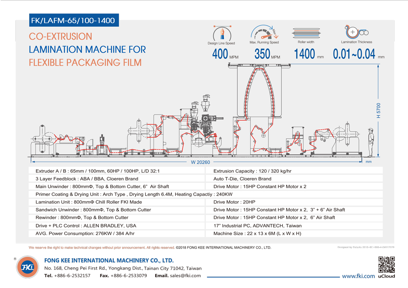Screen dimensions: 408x288
Task: Click the Tel. +886-6-2532157 phone number
Action: [x=67, y=276]
